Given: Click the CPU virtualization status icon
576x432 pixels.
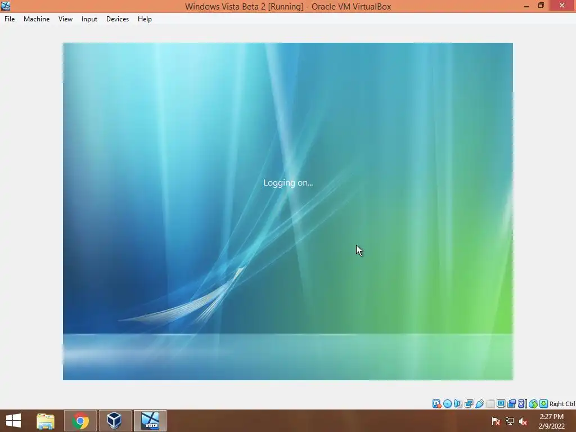Looking at the screenshot, I should coord(523,404).
